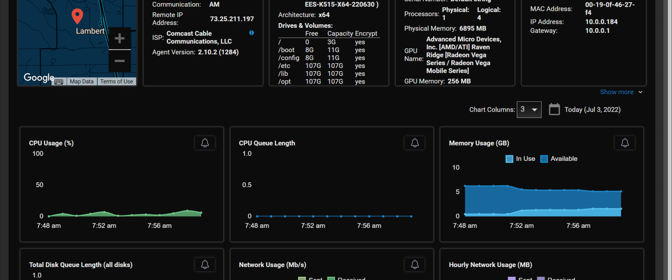Click Free column header
This screenshot has width=672, height=280.
pos(311,34)
